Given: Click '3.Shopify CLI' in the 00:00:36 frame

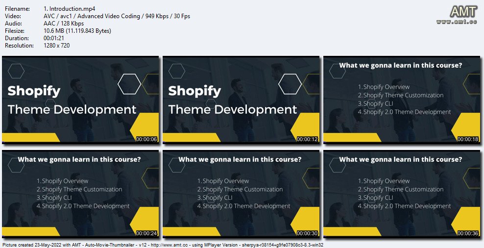Looking at the screenshot, I should (x=376, y=198).
